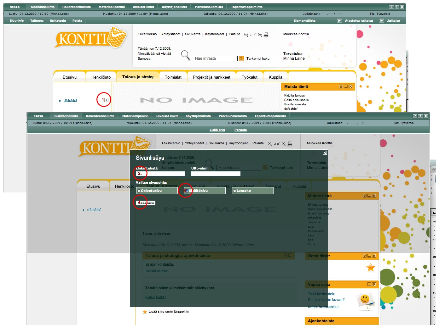439x328 pixels.
Task: Click Esikatsele in back window toolbar
Action: click(x=58, y=21)
